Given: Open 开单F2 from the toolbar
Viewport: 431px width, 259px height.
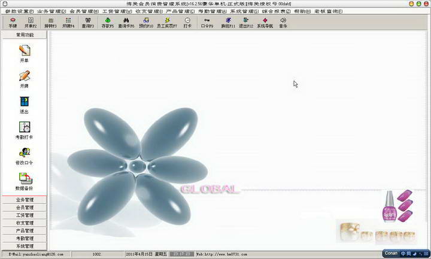Looking at the screenshot, I should 31,23.
